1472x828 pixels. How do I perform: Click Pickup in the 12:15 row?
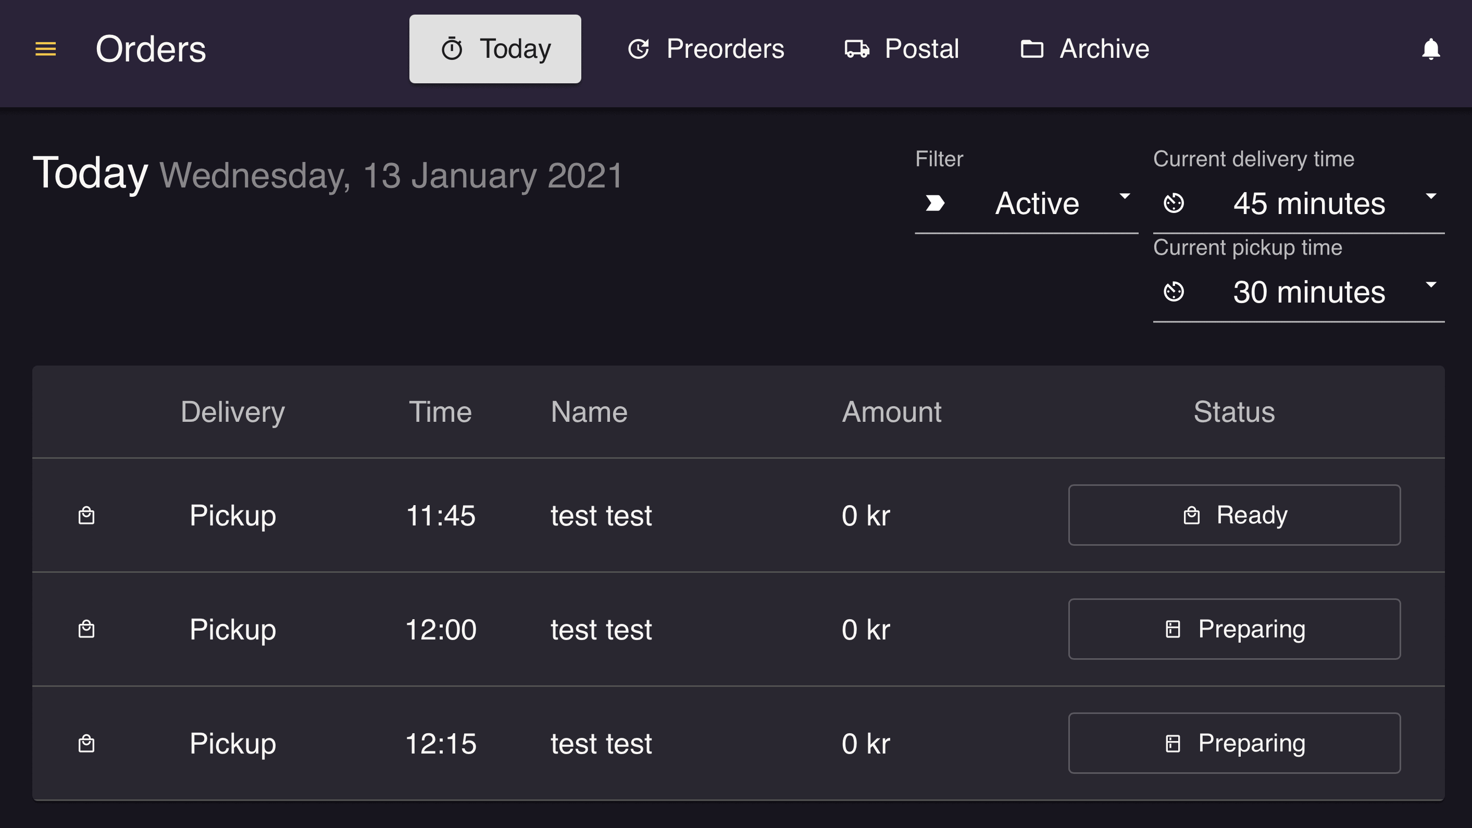[232, 744]
